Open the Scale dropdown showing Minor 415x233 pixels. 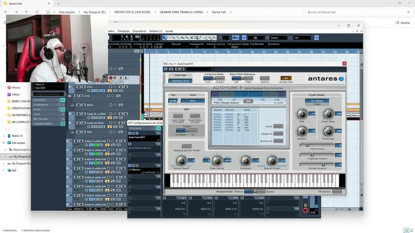193,101
